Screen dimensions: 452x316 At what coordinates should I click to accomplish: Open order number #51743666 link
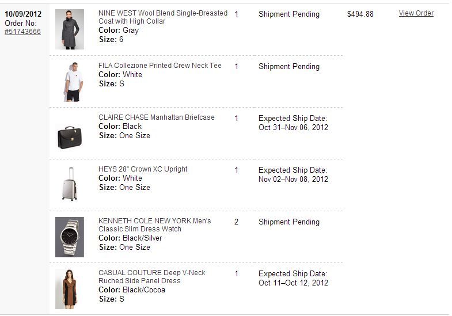pos(22,32)
